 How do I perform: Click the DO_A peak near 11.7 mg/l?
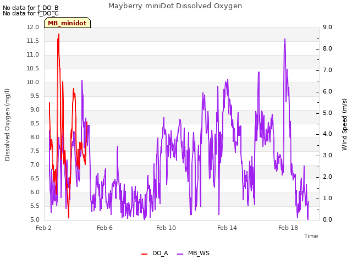(59, 34)
